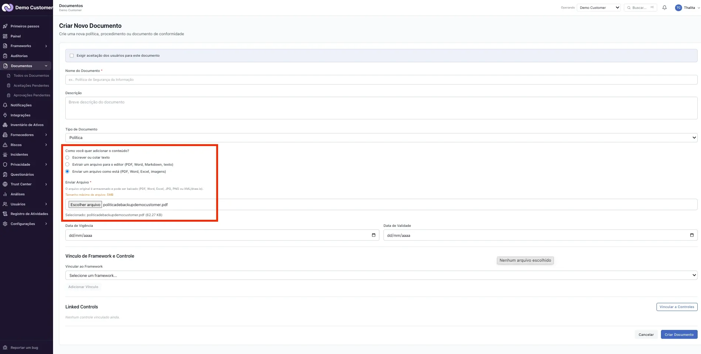Click the Cancelar button
Image resolution: width=701 pixels, height=354 pixels.
tap(646, 334)
